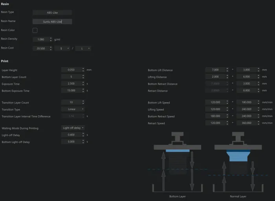Open the resin cost currency dropdown

62,48
